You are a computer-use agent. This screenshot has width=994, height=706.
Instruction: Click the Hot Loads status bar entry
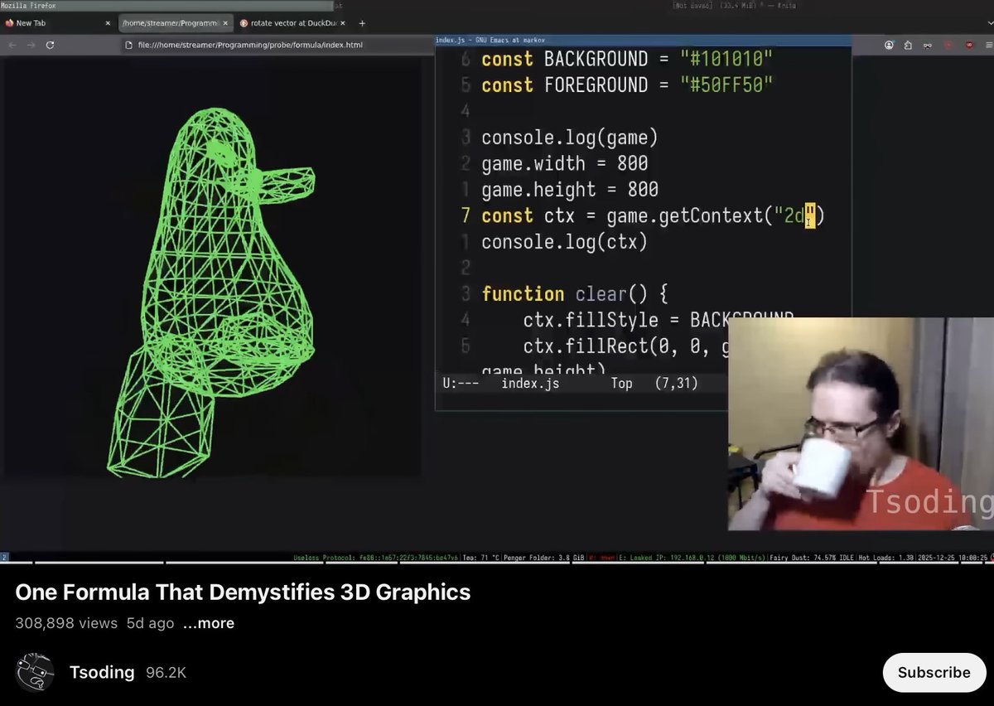point(887,558)
